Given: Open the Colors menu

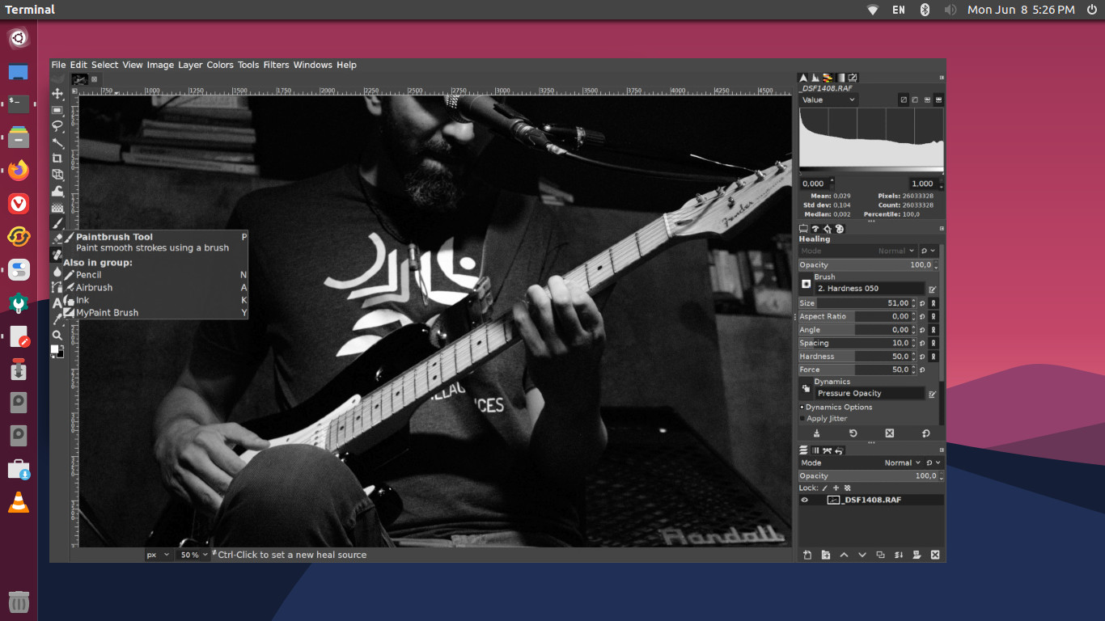Looking at the screenshot, I should tap(220, 65).
